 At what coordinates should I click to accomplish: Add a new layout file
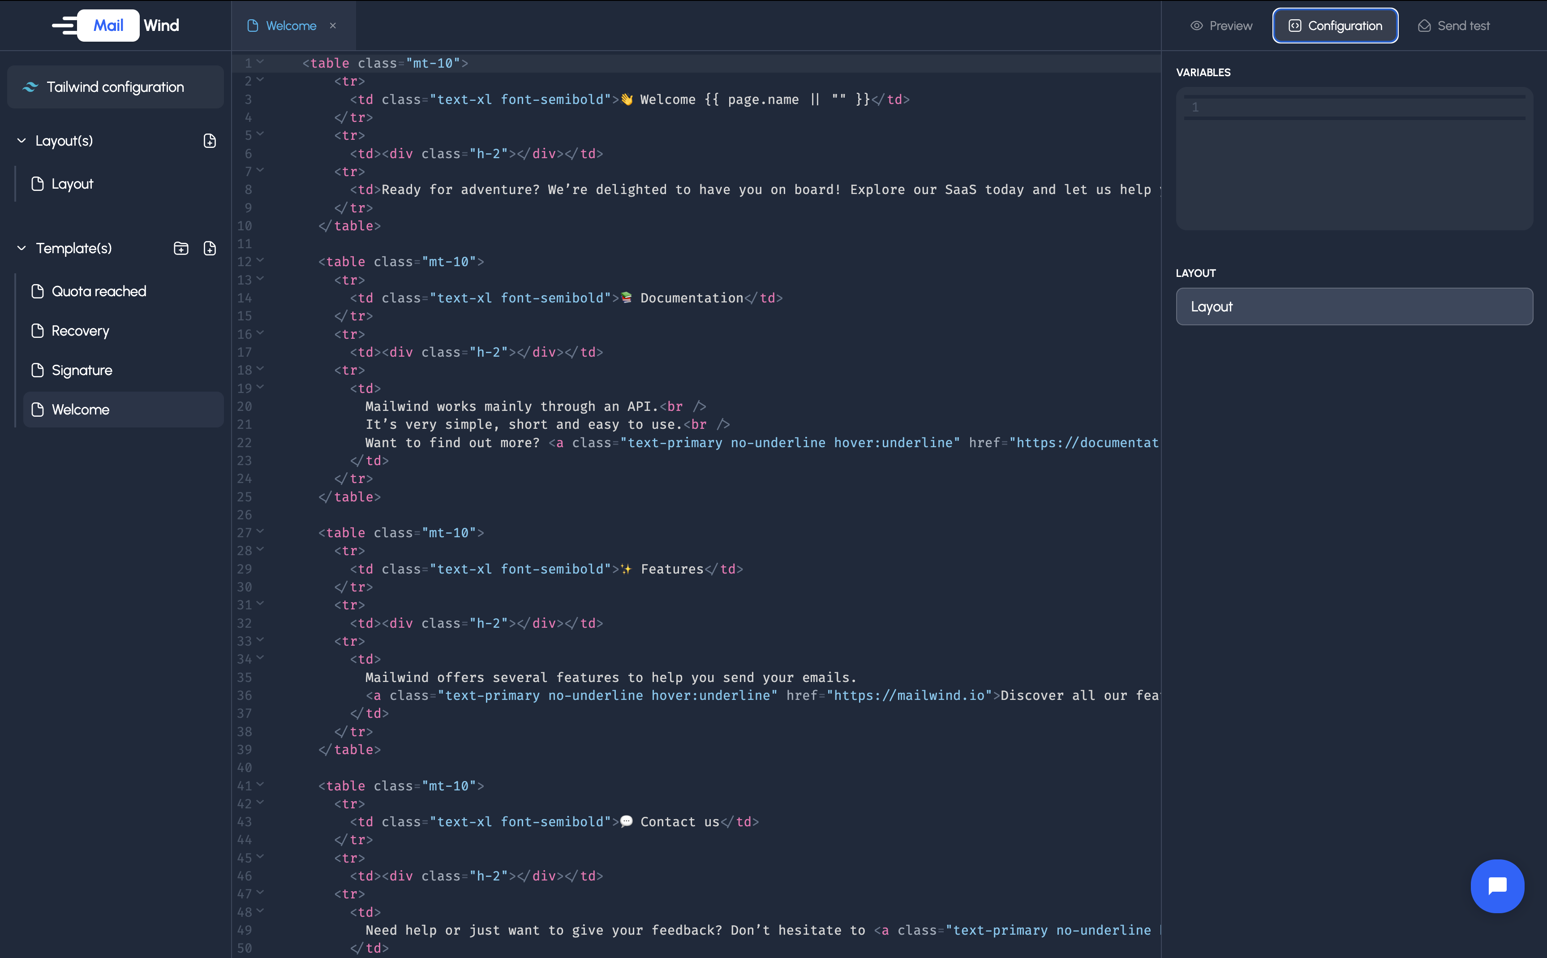(210, 141)
